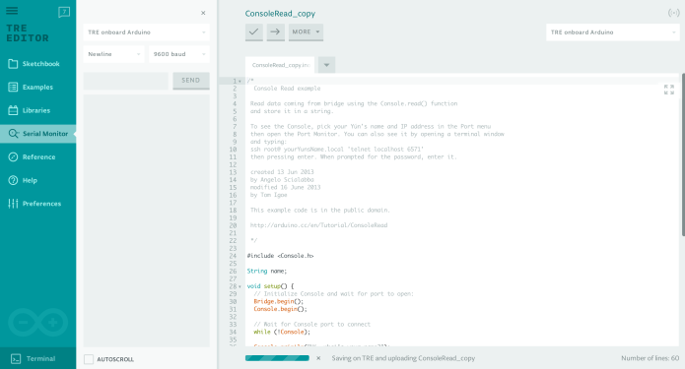Toggle fullscreen editor expand icon
This screenshot has height=369, width=685.
669,90
